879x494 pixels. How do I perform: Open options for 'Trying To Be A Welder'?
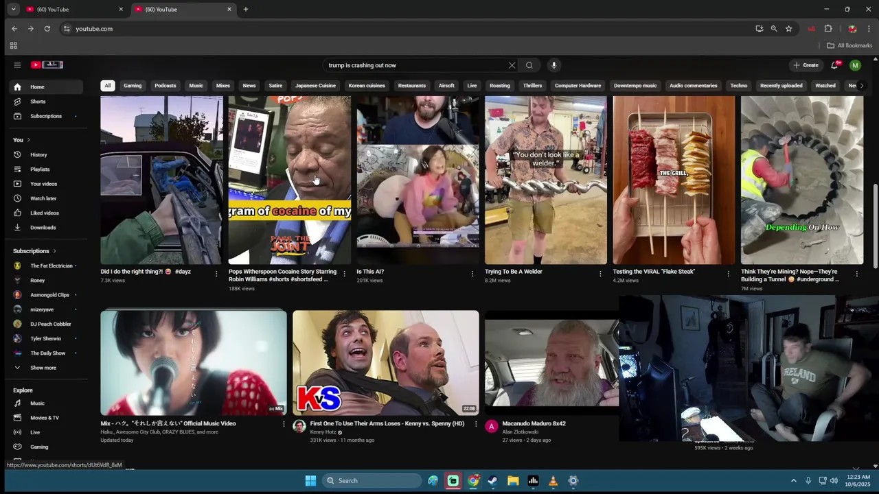[600, 274]
